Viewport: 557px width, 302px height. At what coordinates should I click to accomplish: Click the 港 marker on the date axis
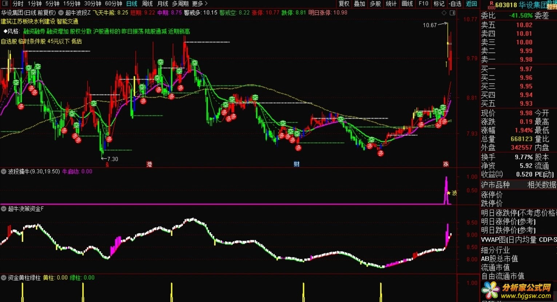(149, 164)
